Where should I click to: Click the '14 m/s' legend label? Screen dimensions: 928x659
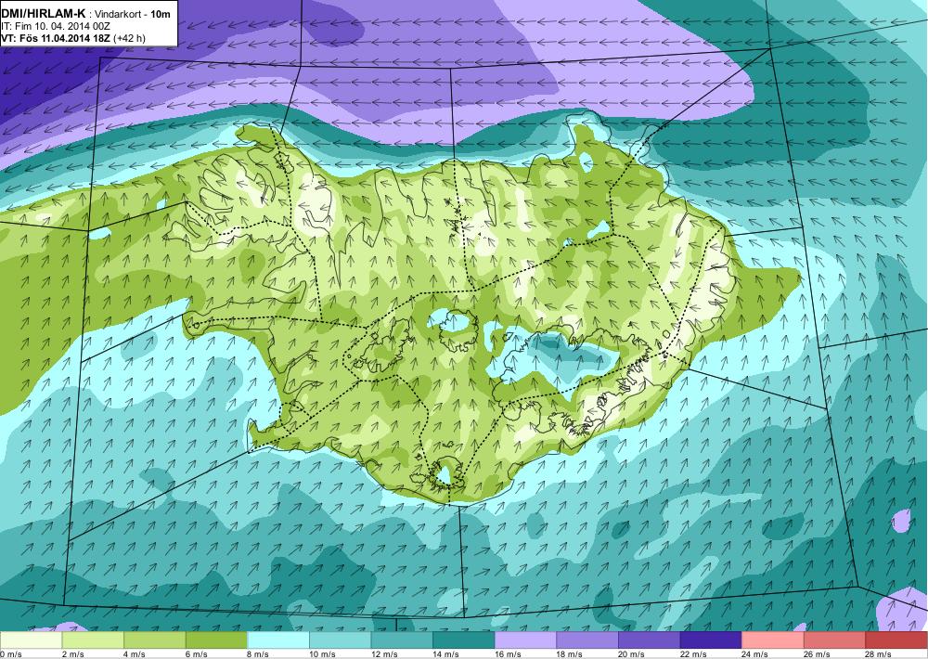(445, 654)
